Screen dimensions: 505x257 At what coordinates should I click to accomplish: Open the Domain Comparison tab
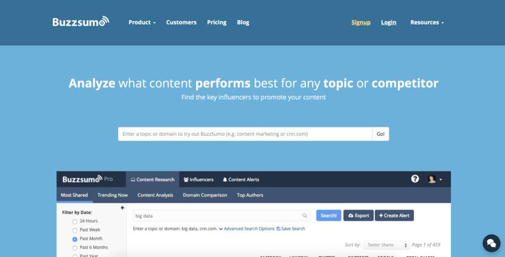[205, 195]
